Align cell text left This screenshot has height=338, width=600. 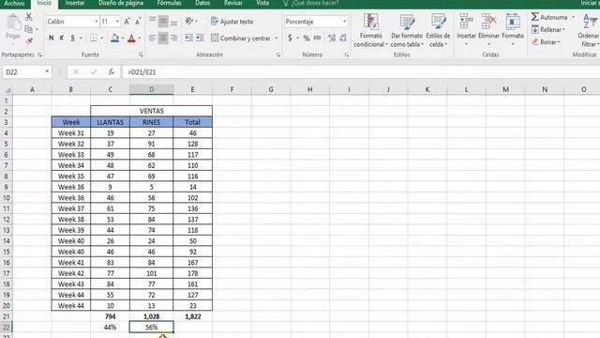pyautogui.click(x=152, y=38)
